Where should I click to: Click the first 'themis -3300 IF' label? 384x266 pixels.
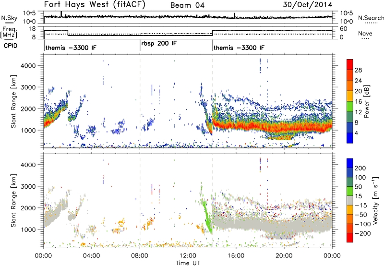coord(71,48)
